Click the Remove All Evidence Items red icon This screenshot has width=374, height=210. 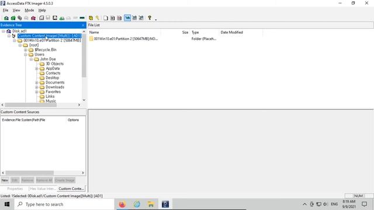[x=33, y=18]
